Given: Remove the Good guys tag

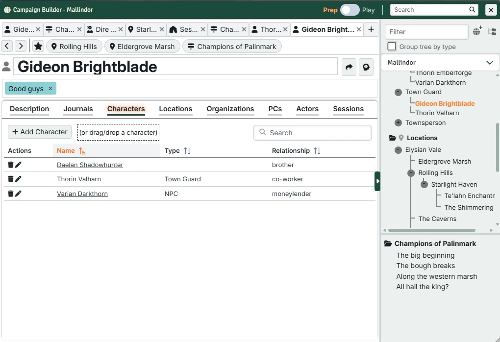Looking at the screenshot, I should [x=50, y=89].
